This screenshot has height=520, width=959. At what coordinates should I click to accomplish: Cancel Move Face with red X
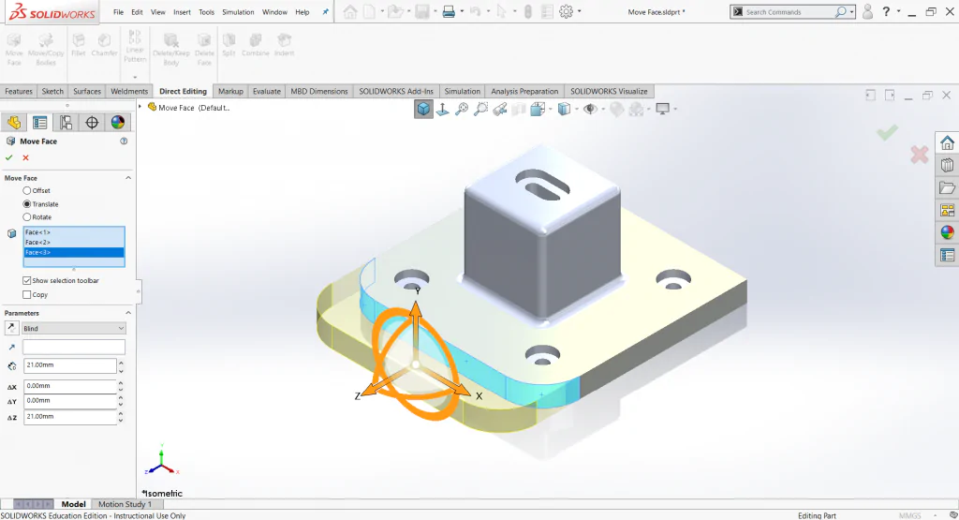[x=25, y=157]
